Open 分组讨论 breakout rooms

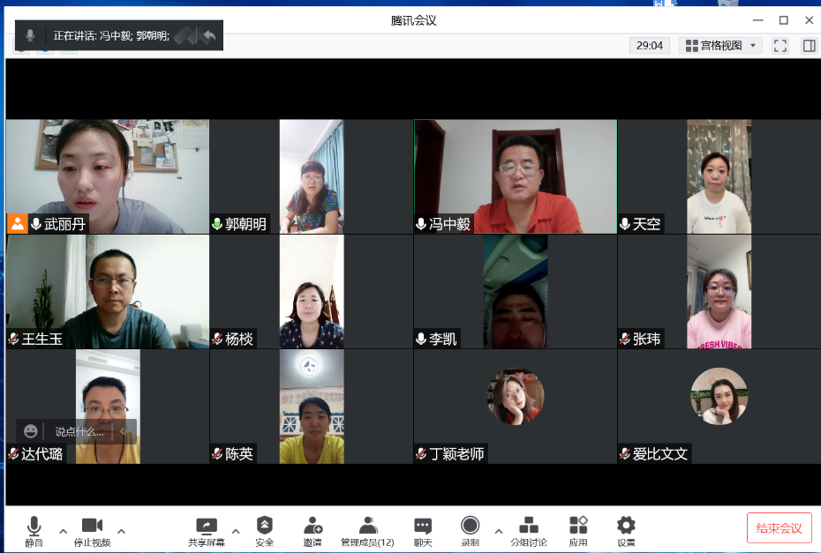pyautogui.click(x=529, y=531)
